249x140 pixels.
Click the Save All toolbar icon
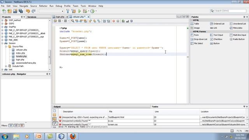[x=21, y=11]
